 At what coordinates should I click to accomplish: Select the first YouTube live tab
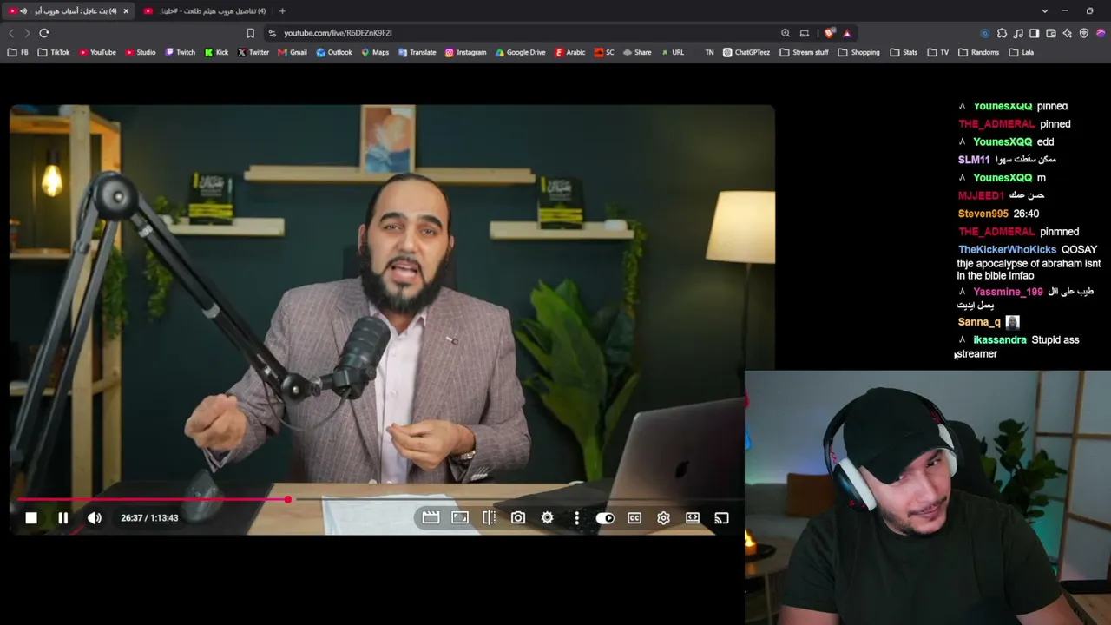[x=69, y=11]
